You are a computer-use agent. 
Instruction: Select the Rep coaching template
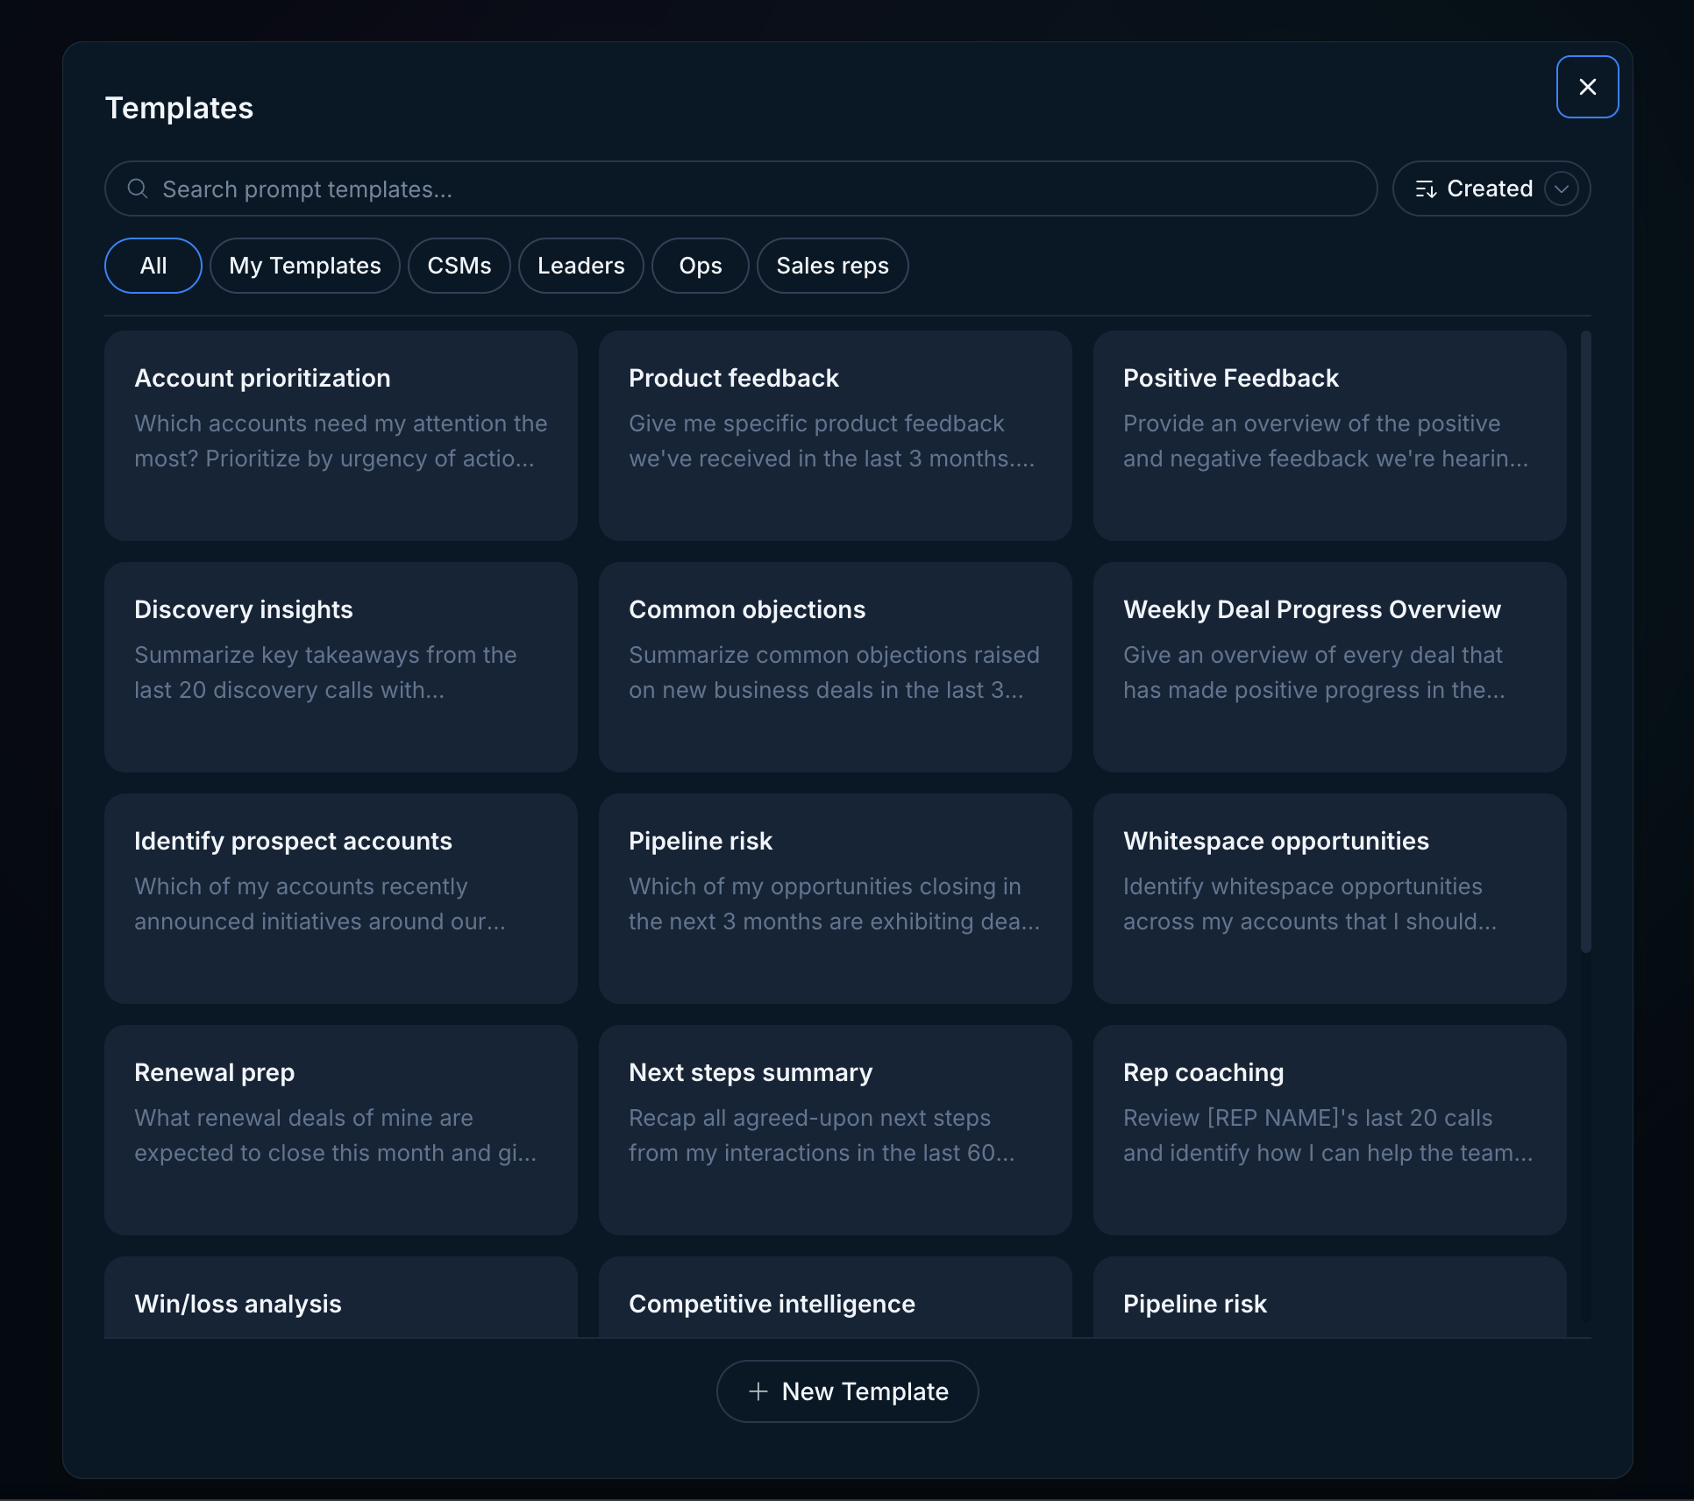[1329, 1130]
